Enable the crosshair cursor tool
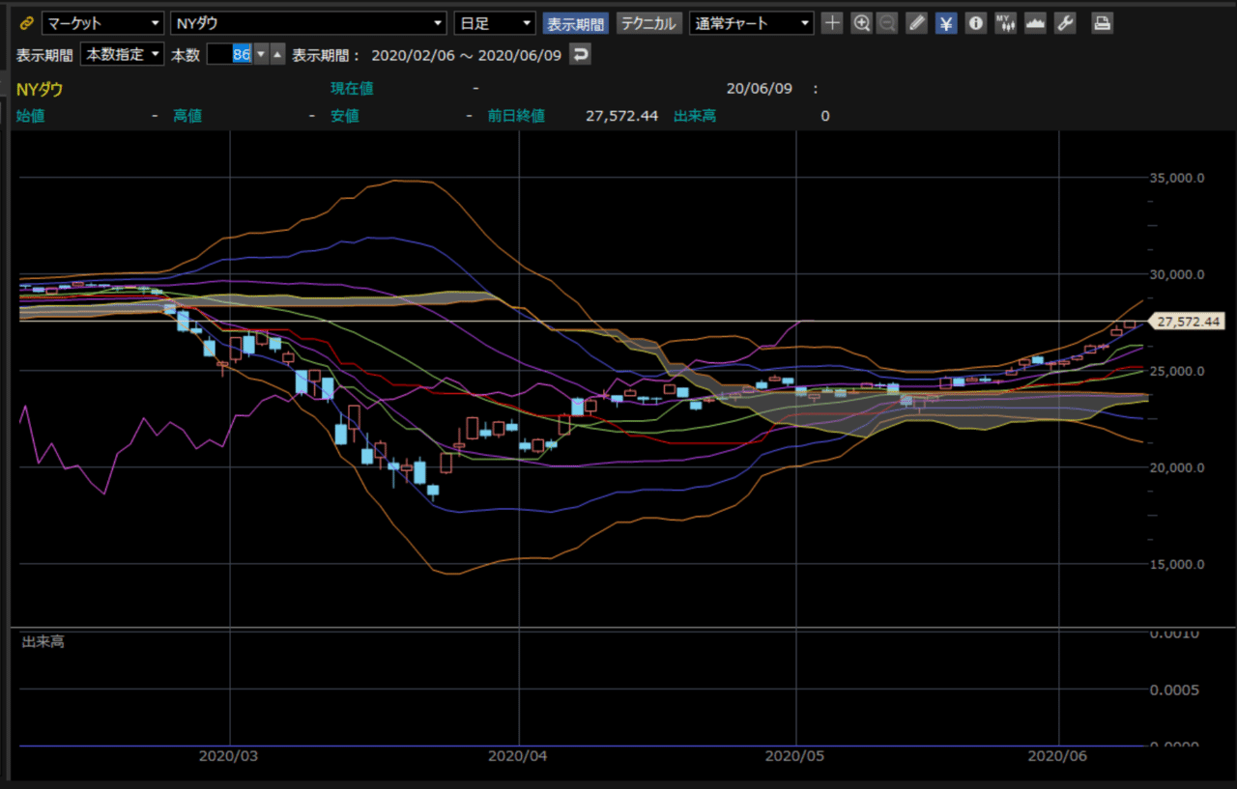The width and height of the screenshot is (1237, 789). [x=832, y=23]
